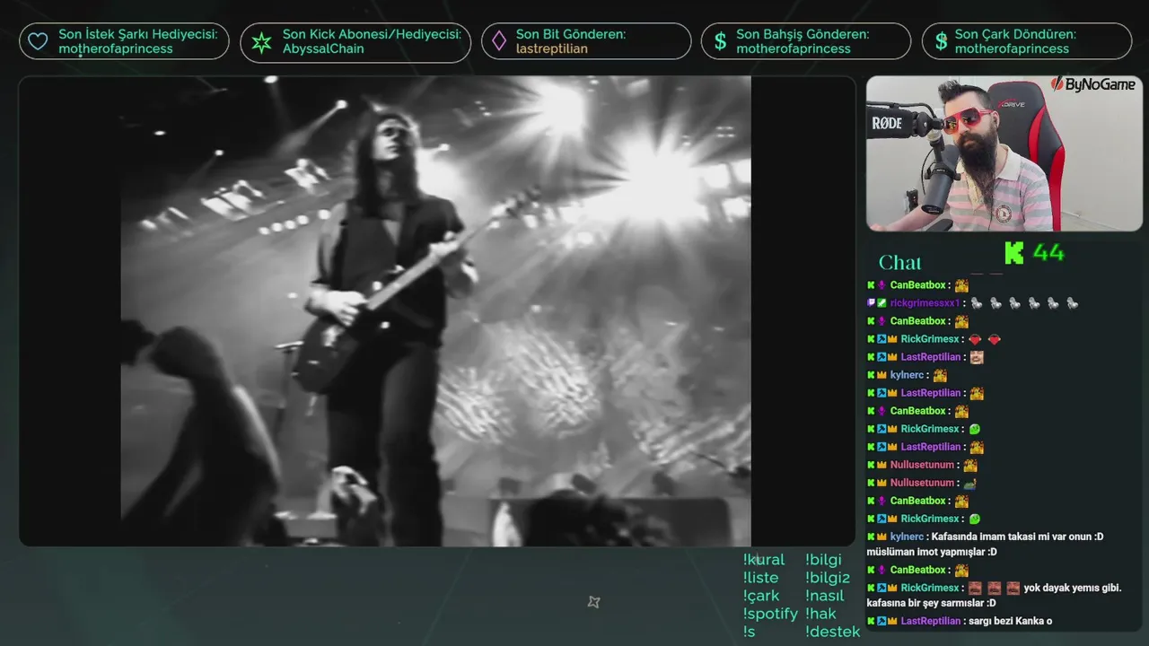
Task: Click the !çark command
Action: point(761,596)
